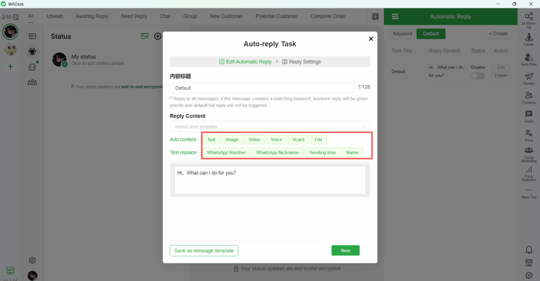Switch to the Keyword auto-reply tab
Image resolution: width=540 pixels, height=281 pixels.
coord(402,34)
